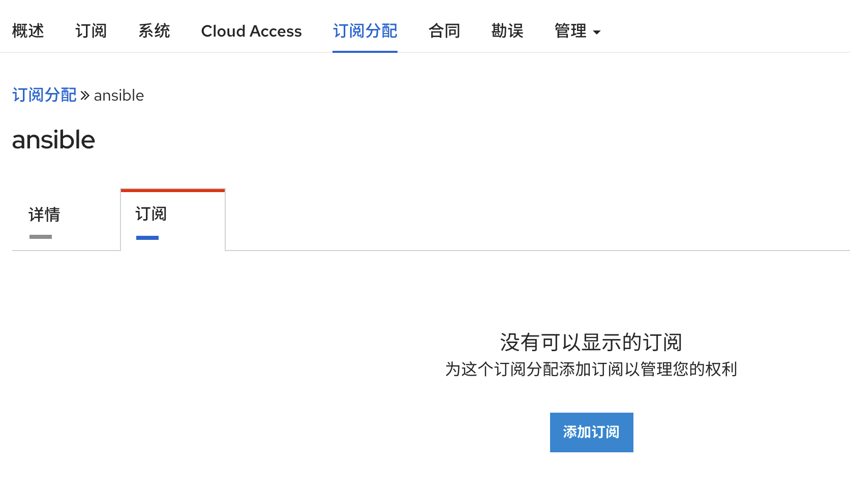Open the 勘误 navigation item
Viewport: 850px width, 496px height.
507,31
